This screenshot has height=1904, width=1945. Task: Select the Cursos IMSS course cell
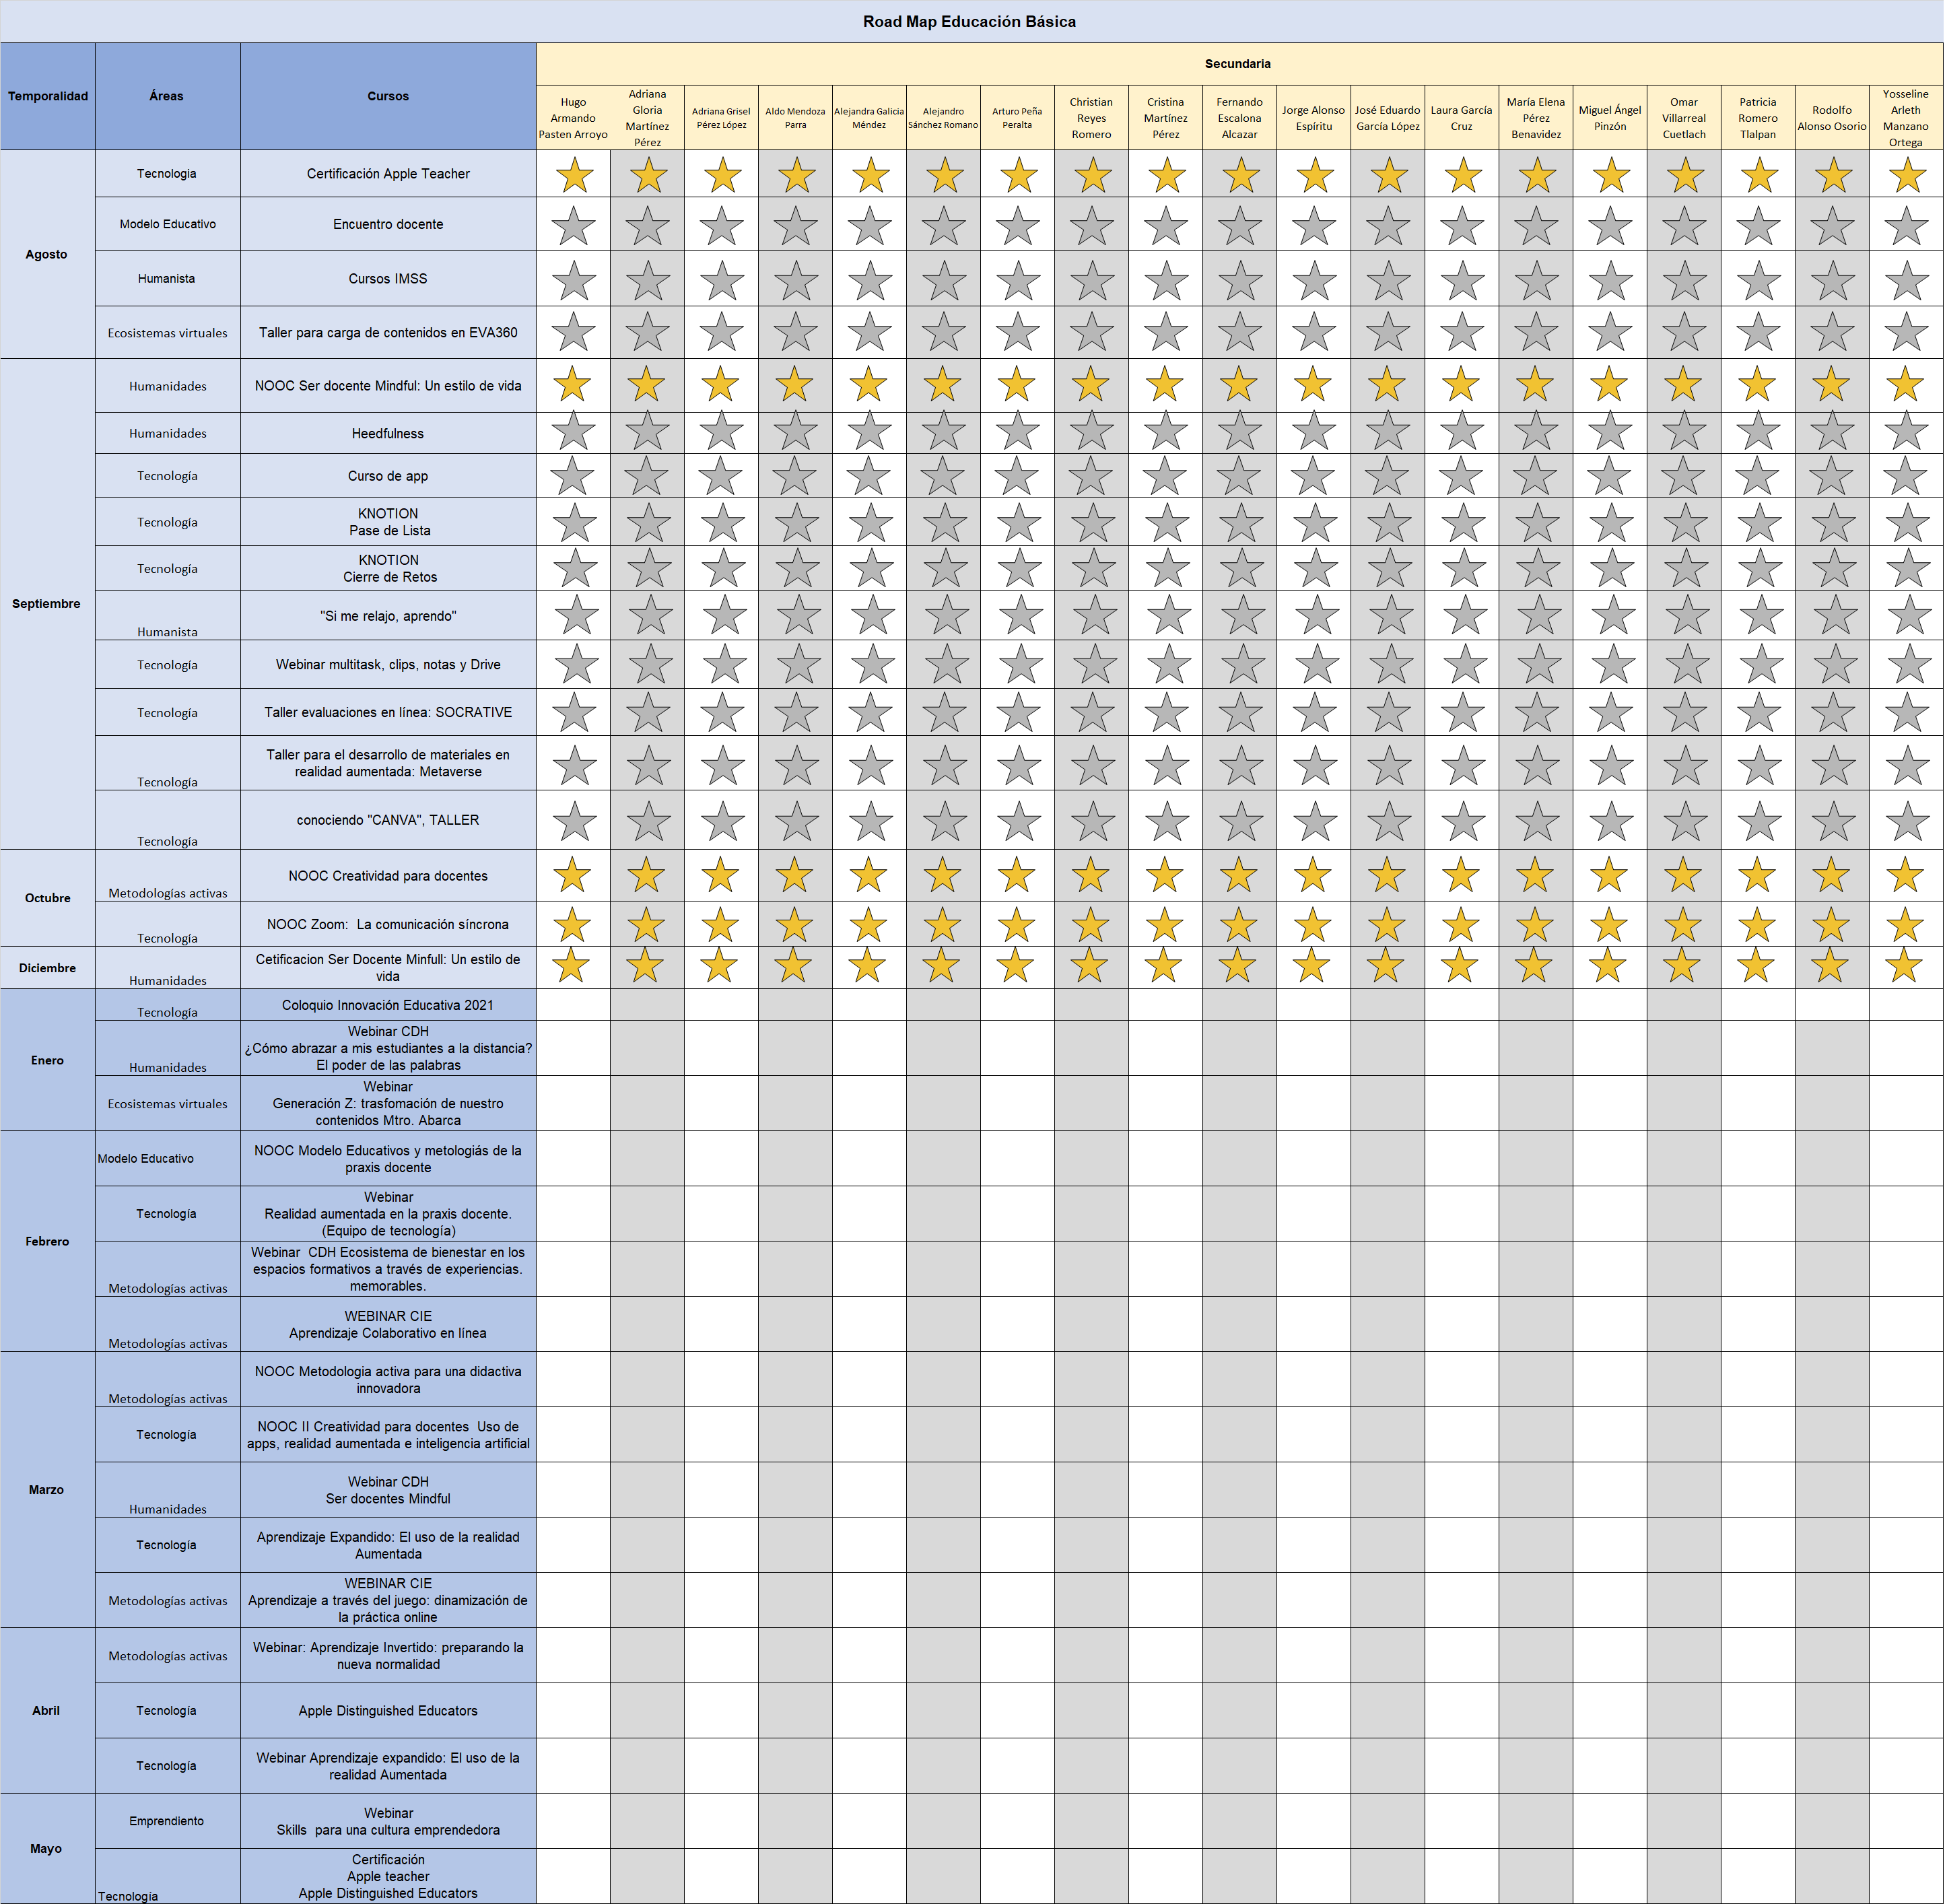[x=388, y=279]
